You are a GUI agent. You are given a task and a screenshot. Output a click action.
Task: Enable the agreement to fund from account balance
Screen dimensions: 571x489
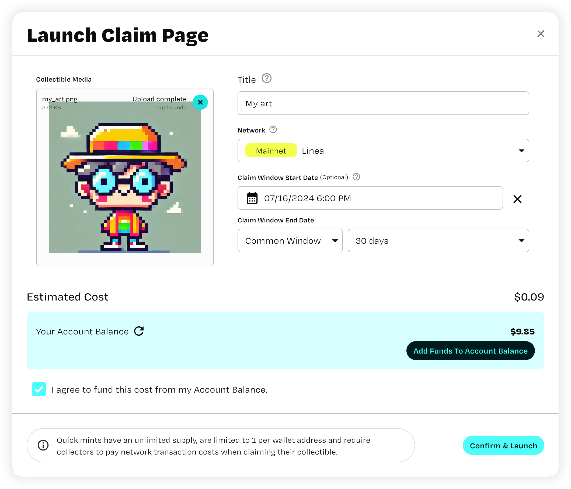(40, 389)
